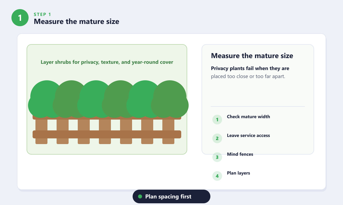Click the Privacy plants fail description text
This screenshot has width=343, height=205.
[250, 72]
